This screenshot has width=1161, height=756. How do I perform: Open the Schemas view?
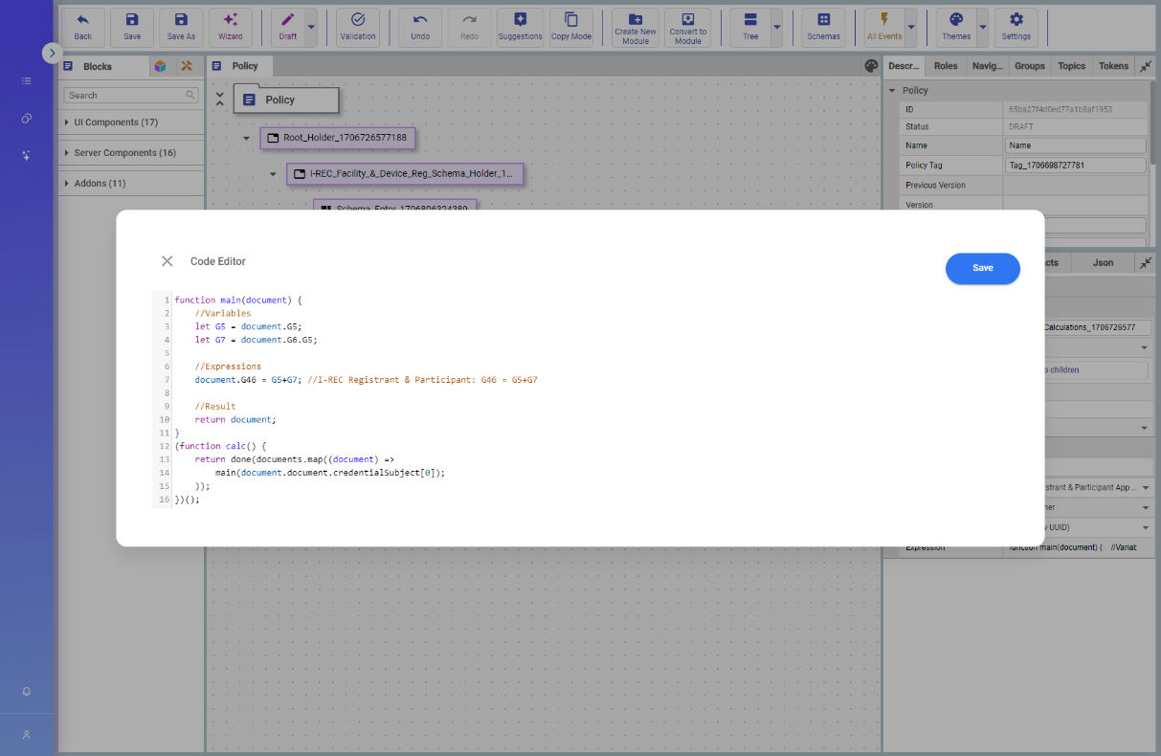(x=823, y=28)
